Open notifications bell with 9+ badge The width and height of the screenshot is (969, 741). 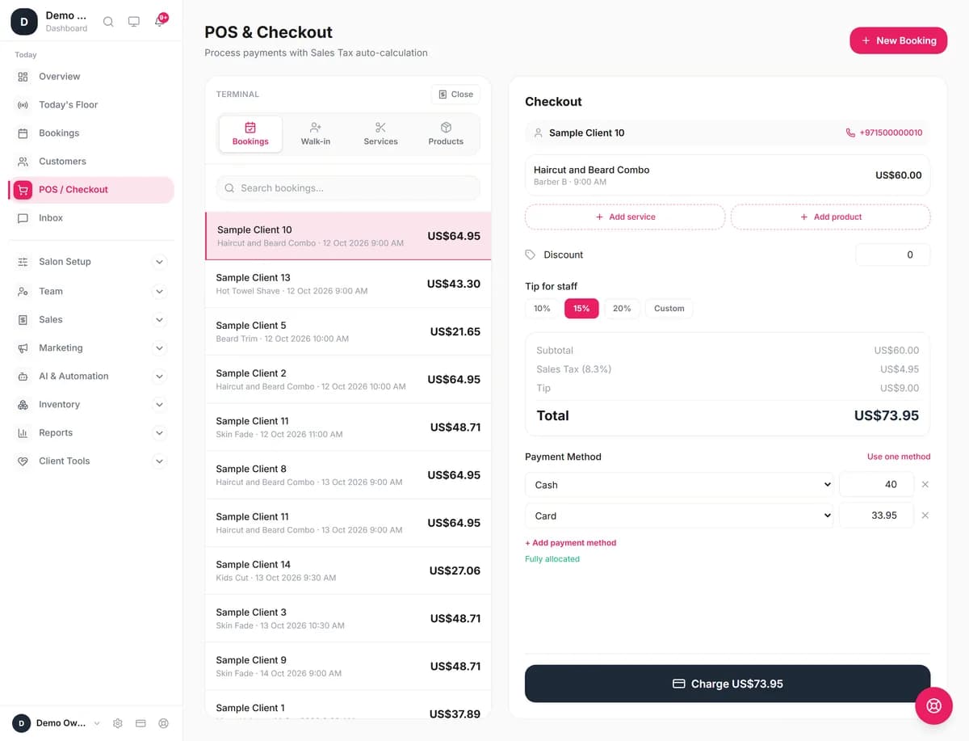[x=160, y=21]
